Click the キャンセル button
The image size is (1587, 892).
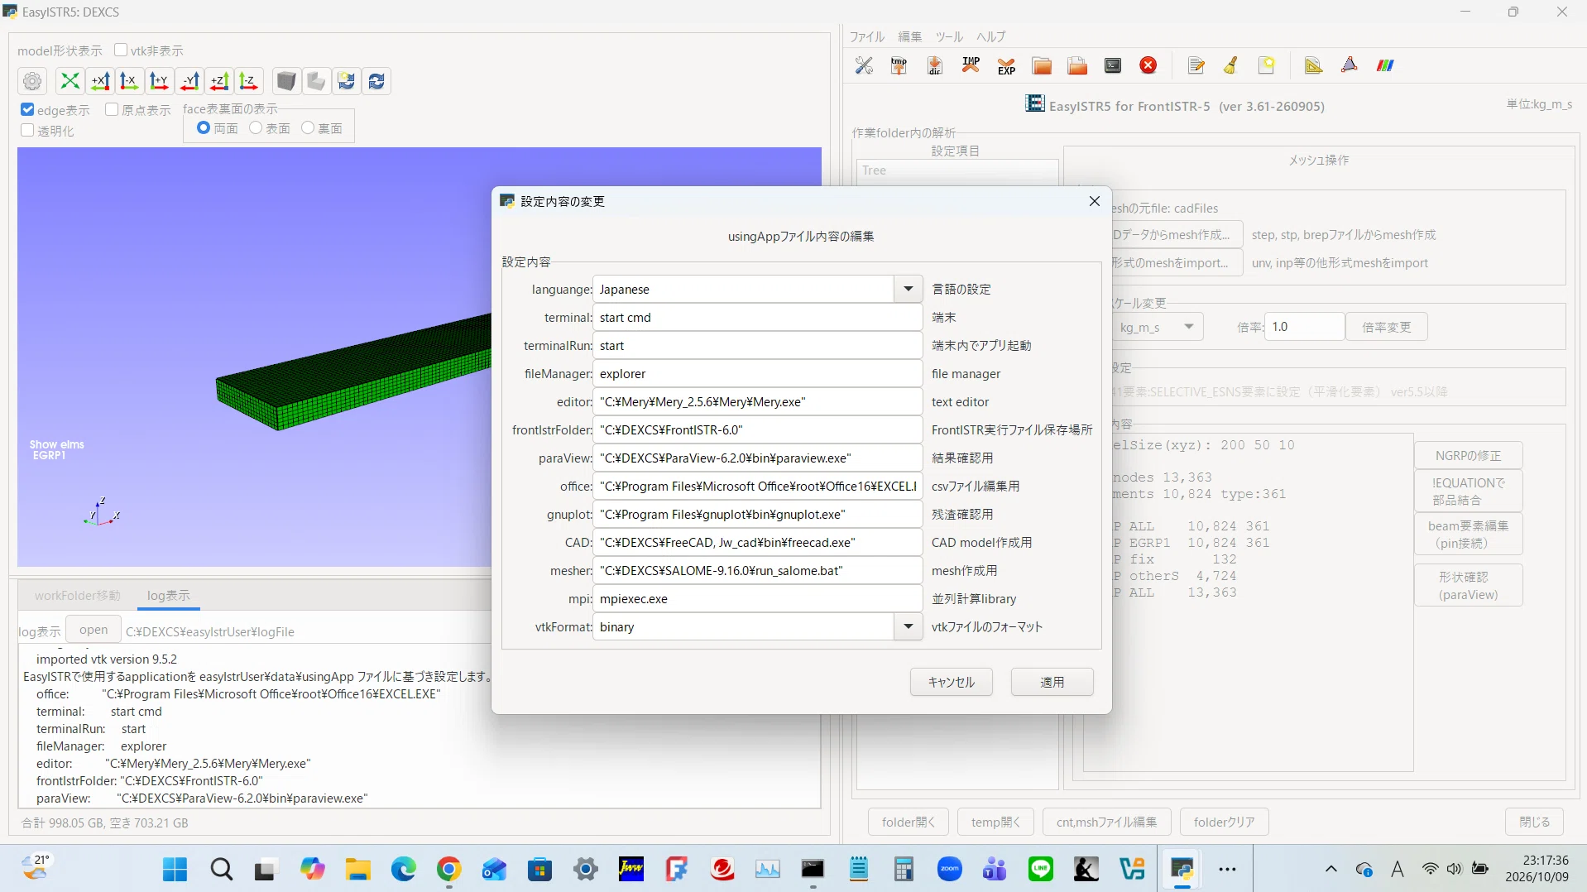tap(951, 682)
